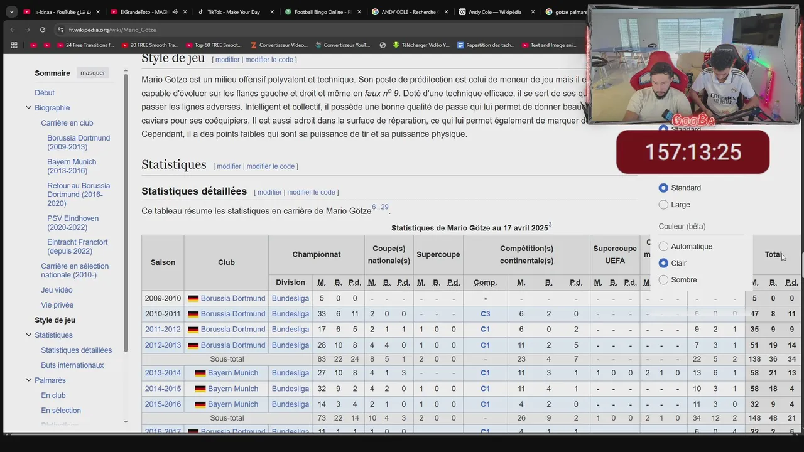Go forward in browser history
Image resolution: width=804 pixels, height=452 pixels.
click(27, 30)
